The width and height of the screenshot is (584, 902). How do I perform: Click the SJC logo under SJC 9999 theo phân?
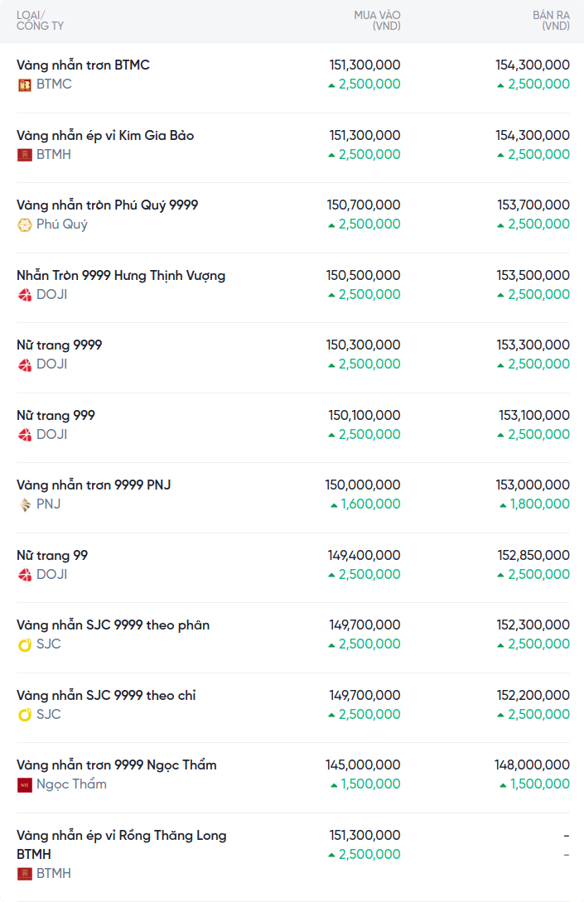coord(25,644)
